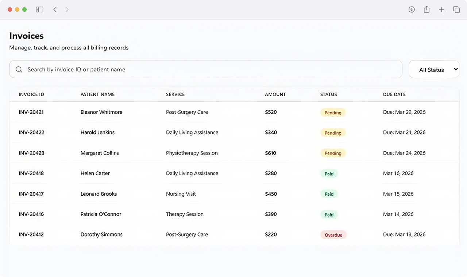Click the $450 amount
This screenshot has height=277, width=467.
pos(271,194)
